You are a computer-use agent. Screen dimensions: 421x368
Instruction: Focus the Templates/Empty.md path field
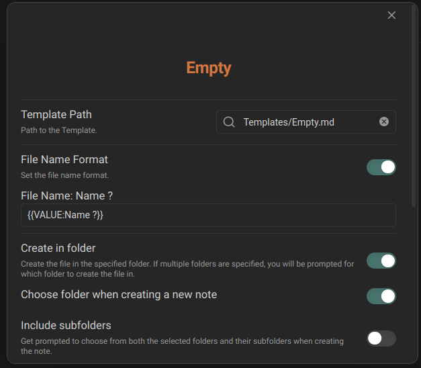(x=306, y=122)
